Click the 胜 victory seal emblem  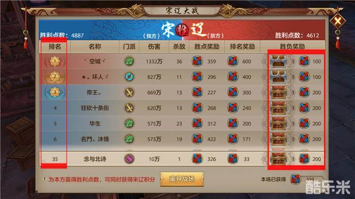[182, 30]
